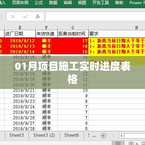Image resolution: width=145 pixels, height=145 pixels.
Task: Select the cell with value 10
Action: tap(73, 90)
